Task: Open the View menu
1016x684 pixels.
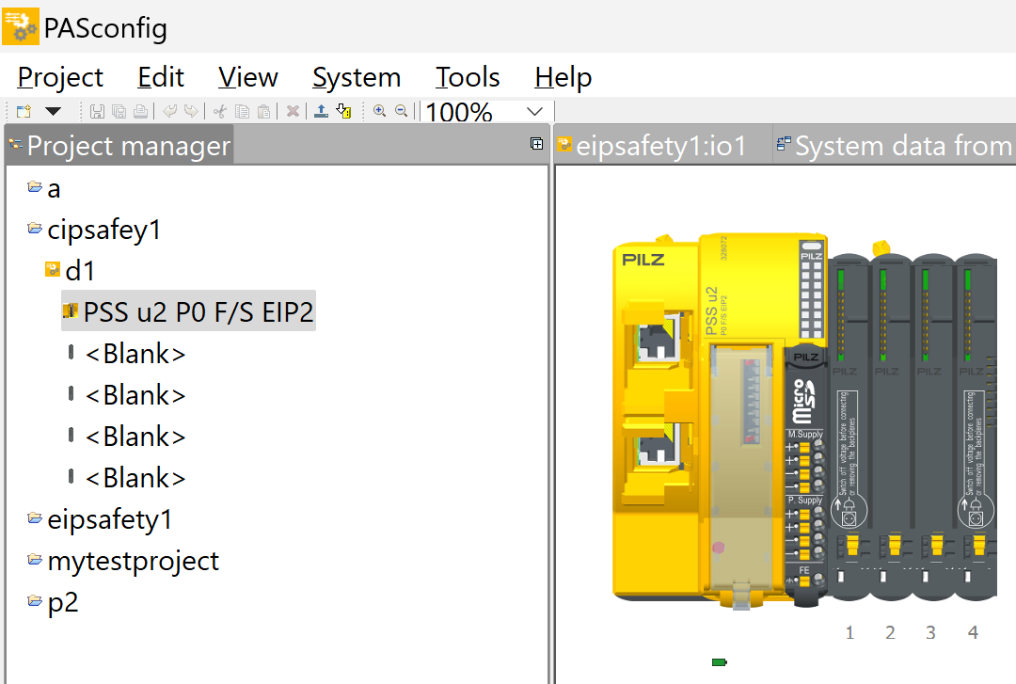Action: (x=248, y=78)
